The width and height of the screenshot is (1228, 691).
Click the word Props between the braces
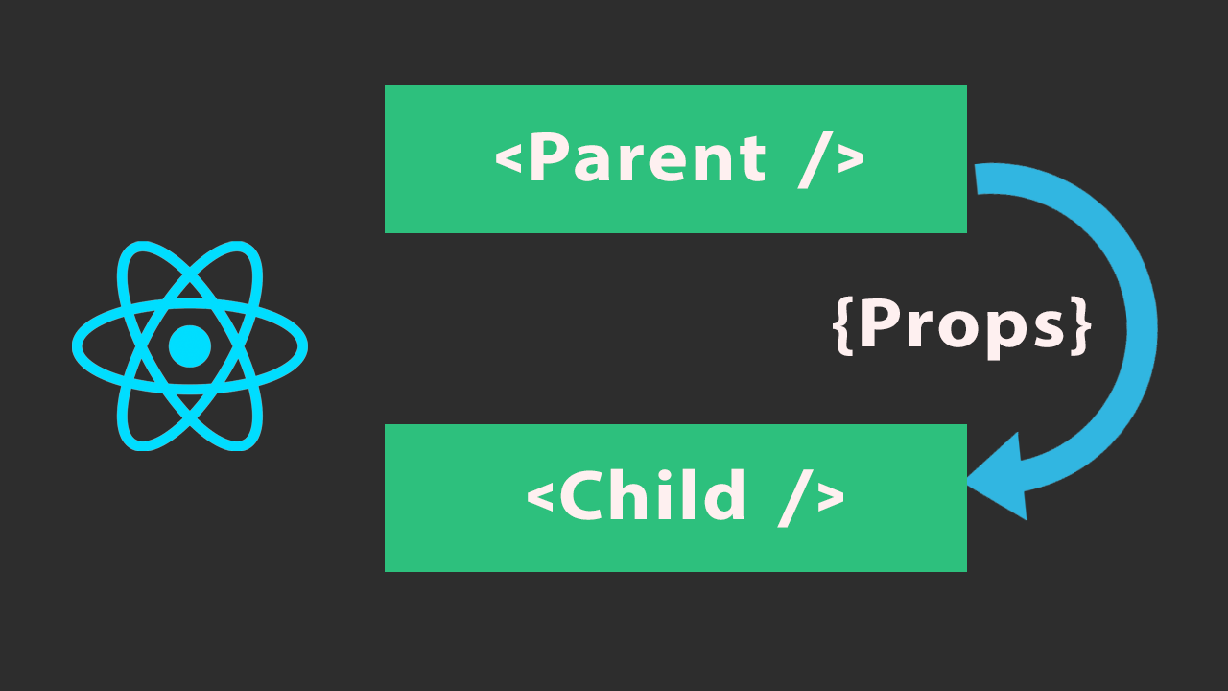[962, 326]
